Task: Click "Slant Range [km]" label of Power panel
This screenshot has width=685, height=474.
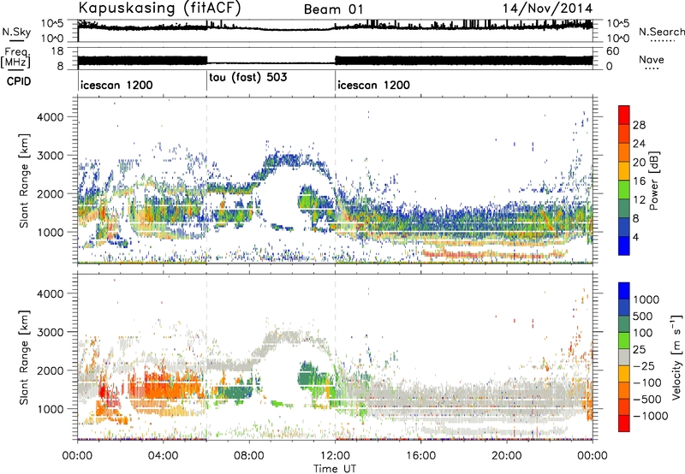Action: (25, 181)
